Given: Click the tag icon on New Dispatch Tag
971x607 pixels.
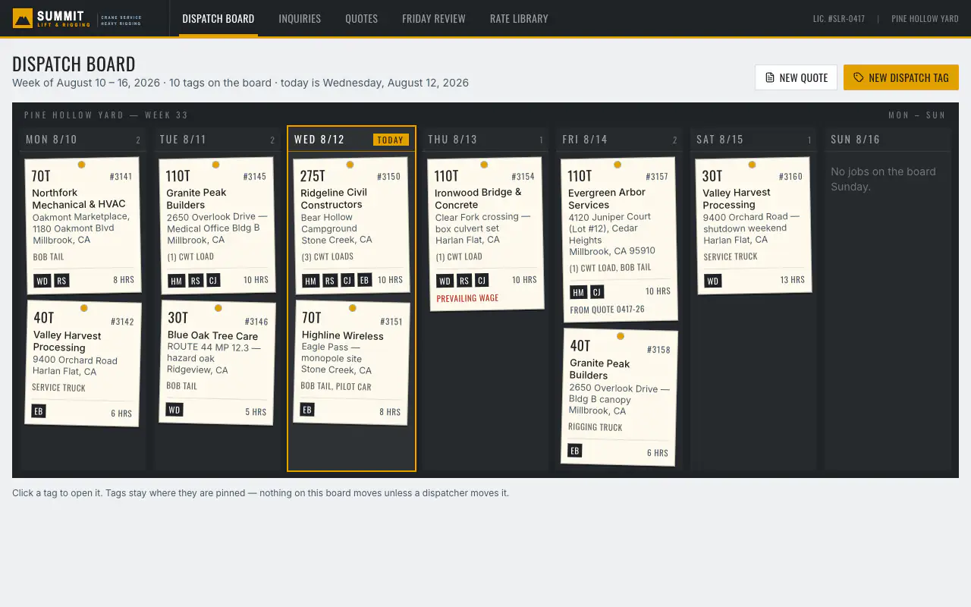Looking at the screenshot, I should [x=859, y=77].
